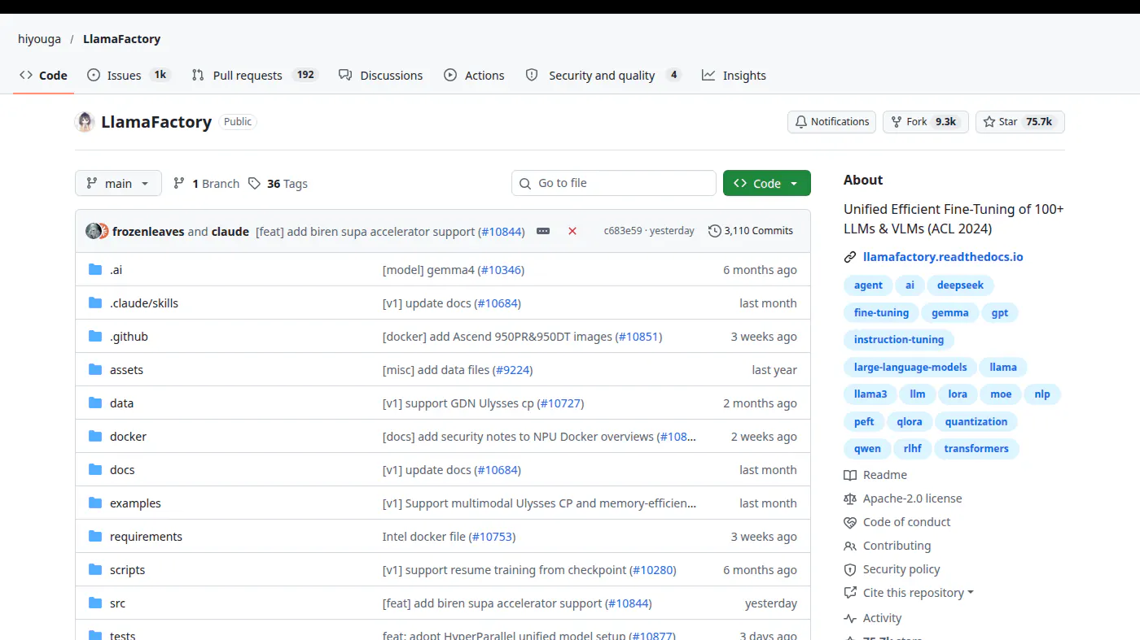The height and width of the screenshot is (640, 1140).
Task: Select the fine-tuning topic tag
Action: (881, 312)
